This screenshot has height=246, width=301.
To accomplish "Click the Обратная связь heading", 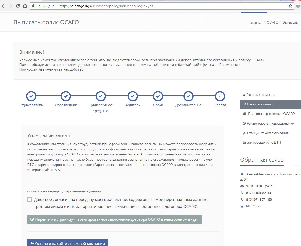I will coord(262,160).
